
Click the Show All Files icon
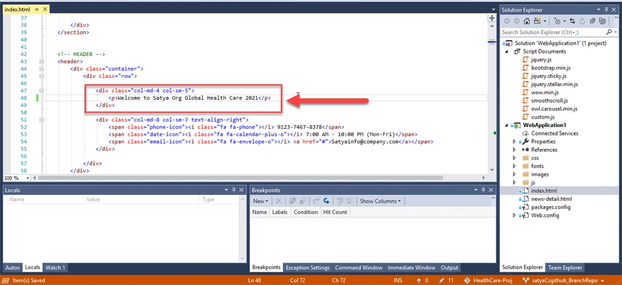[x=603, y=21]
